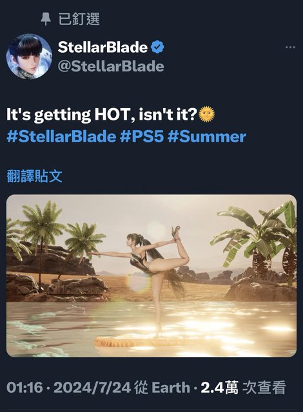Click the 2024/7/24 post date

(x=92, y=388)
